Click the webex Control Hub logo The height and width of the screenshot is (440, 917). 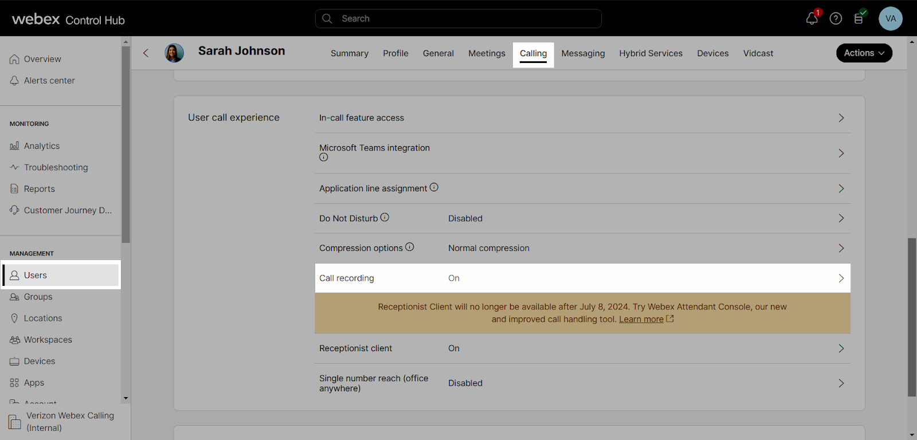68,19
